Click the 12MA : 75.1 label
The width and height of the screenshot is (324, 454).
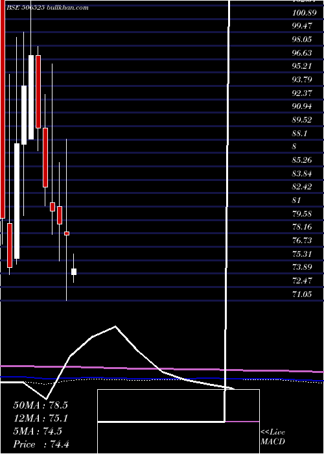(40, 418)
